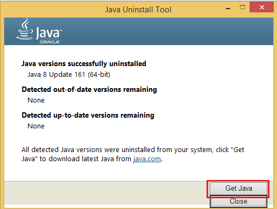Select the Java 8 Update 161 (64-bit) entry

[x=69, y=75]
